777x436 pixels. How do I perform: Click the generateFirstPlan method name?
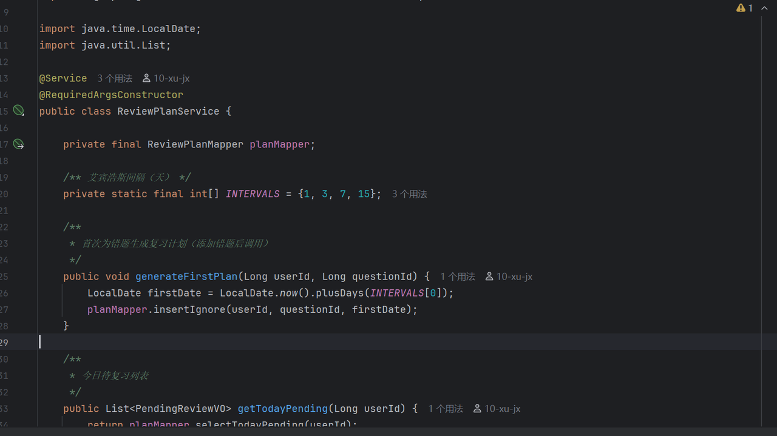(x=186, y=277)
